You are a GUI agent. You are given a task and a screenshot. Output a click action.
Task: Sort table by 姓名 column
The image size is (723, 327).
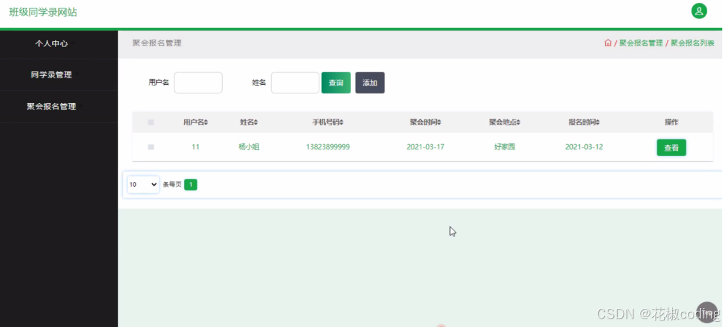249,123
